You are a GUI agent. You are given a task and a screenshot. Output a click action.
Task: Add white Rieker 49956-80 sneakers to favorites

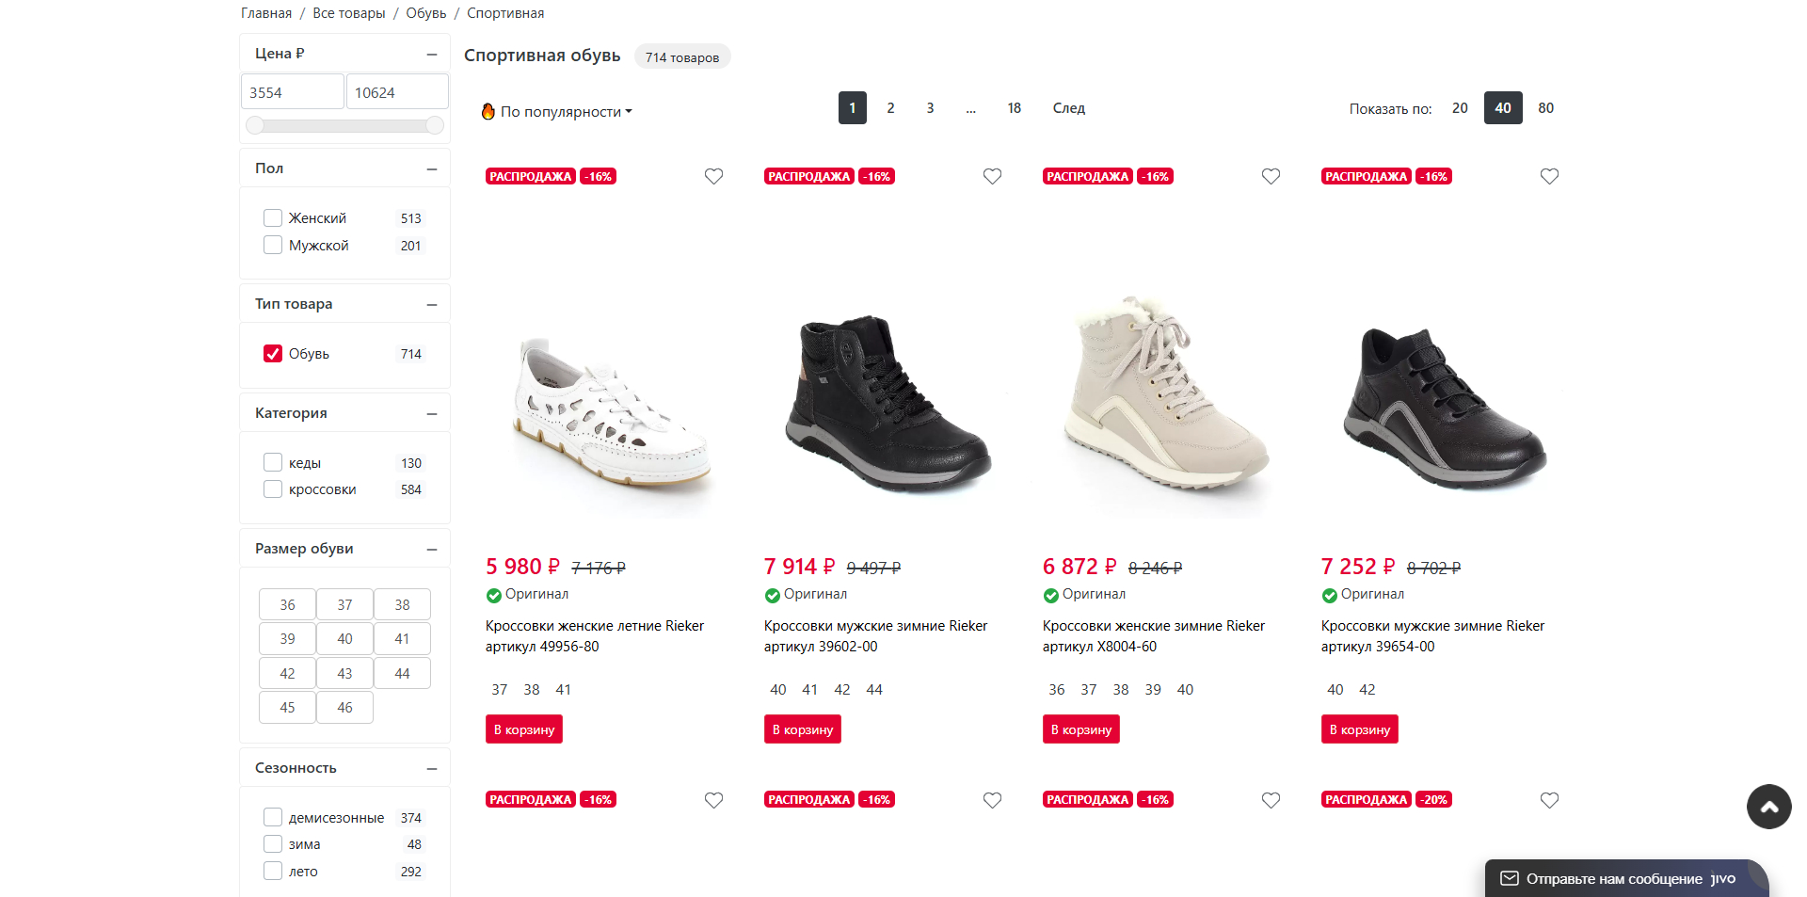tap(713, 177)
